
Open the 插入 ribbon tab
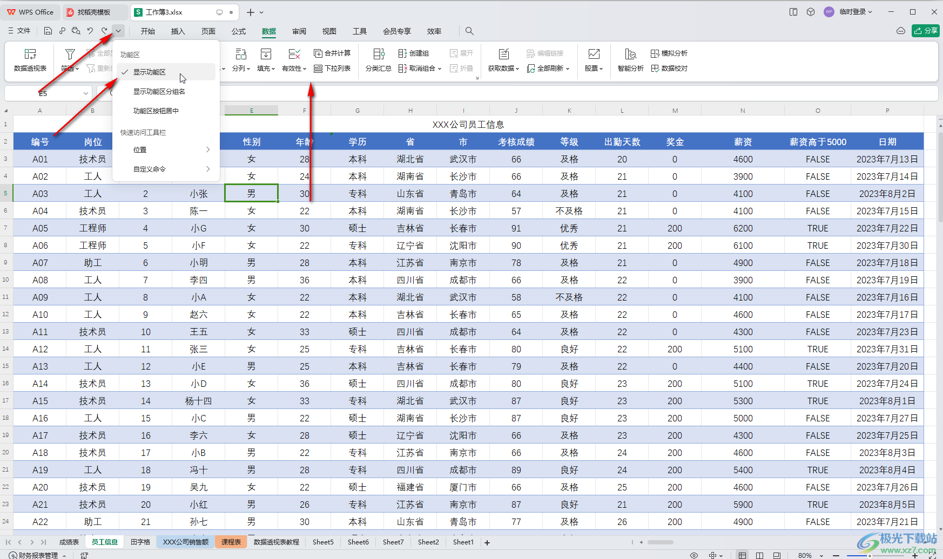pos(178,31)
